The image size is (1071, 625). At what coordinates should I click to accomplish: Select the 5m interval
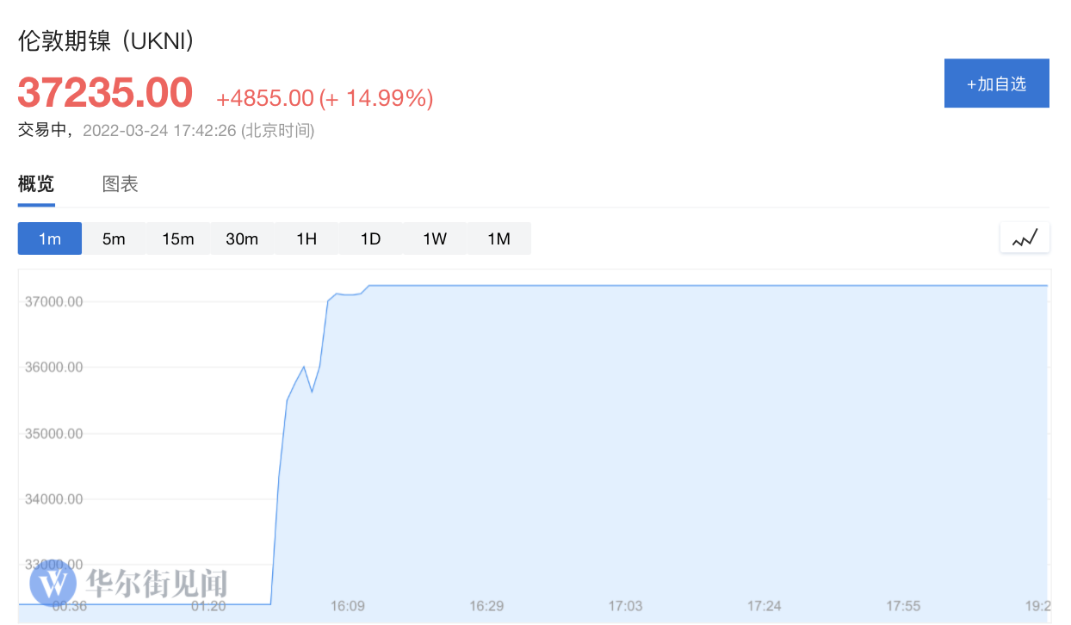(114, 238)
